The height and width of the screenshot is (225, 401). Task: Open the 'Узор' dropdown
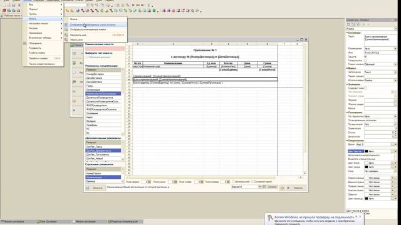(395, 171)
